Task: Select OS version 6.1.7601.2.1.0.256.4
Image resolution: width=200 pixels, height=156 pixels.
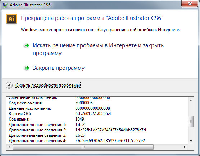Action: pos(93,114)
